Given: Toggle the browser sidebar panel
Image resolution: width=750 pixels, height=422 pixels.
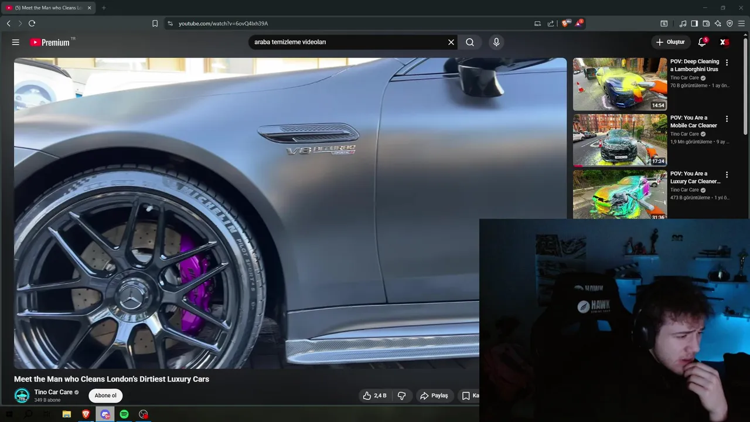Looking at the screenshot, I should (694, 23).
